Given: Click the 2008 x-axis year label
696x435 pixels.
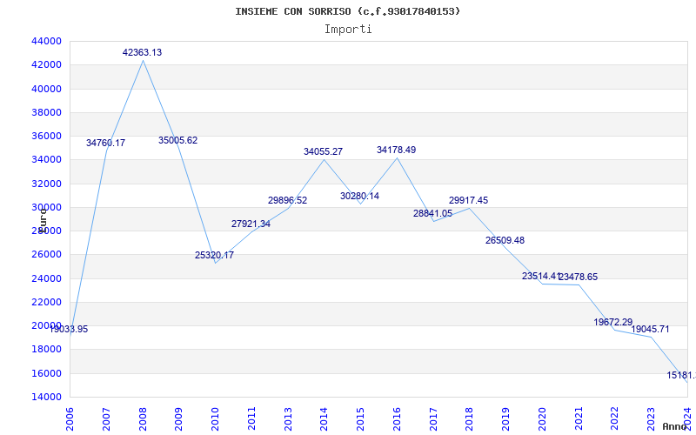Looking at the screenshot, I should pyautogui.click(x=143, y=419).
